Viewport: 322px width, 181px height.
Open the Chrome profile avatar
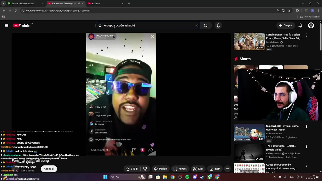[x=312, y=11]
